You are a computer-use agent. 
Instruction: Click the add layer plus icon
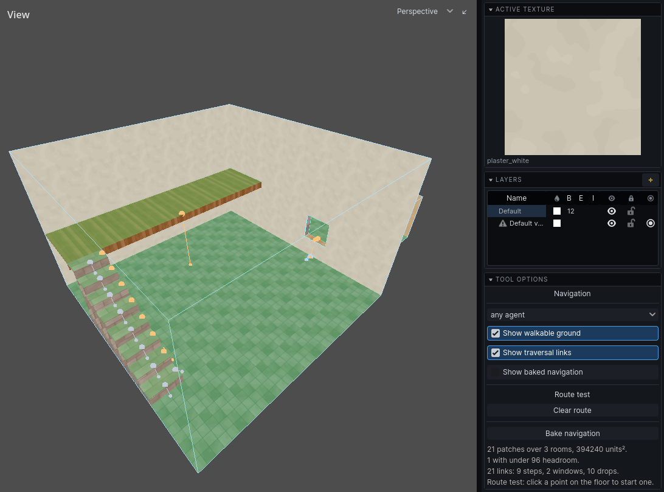tap(651, 180)
